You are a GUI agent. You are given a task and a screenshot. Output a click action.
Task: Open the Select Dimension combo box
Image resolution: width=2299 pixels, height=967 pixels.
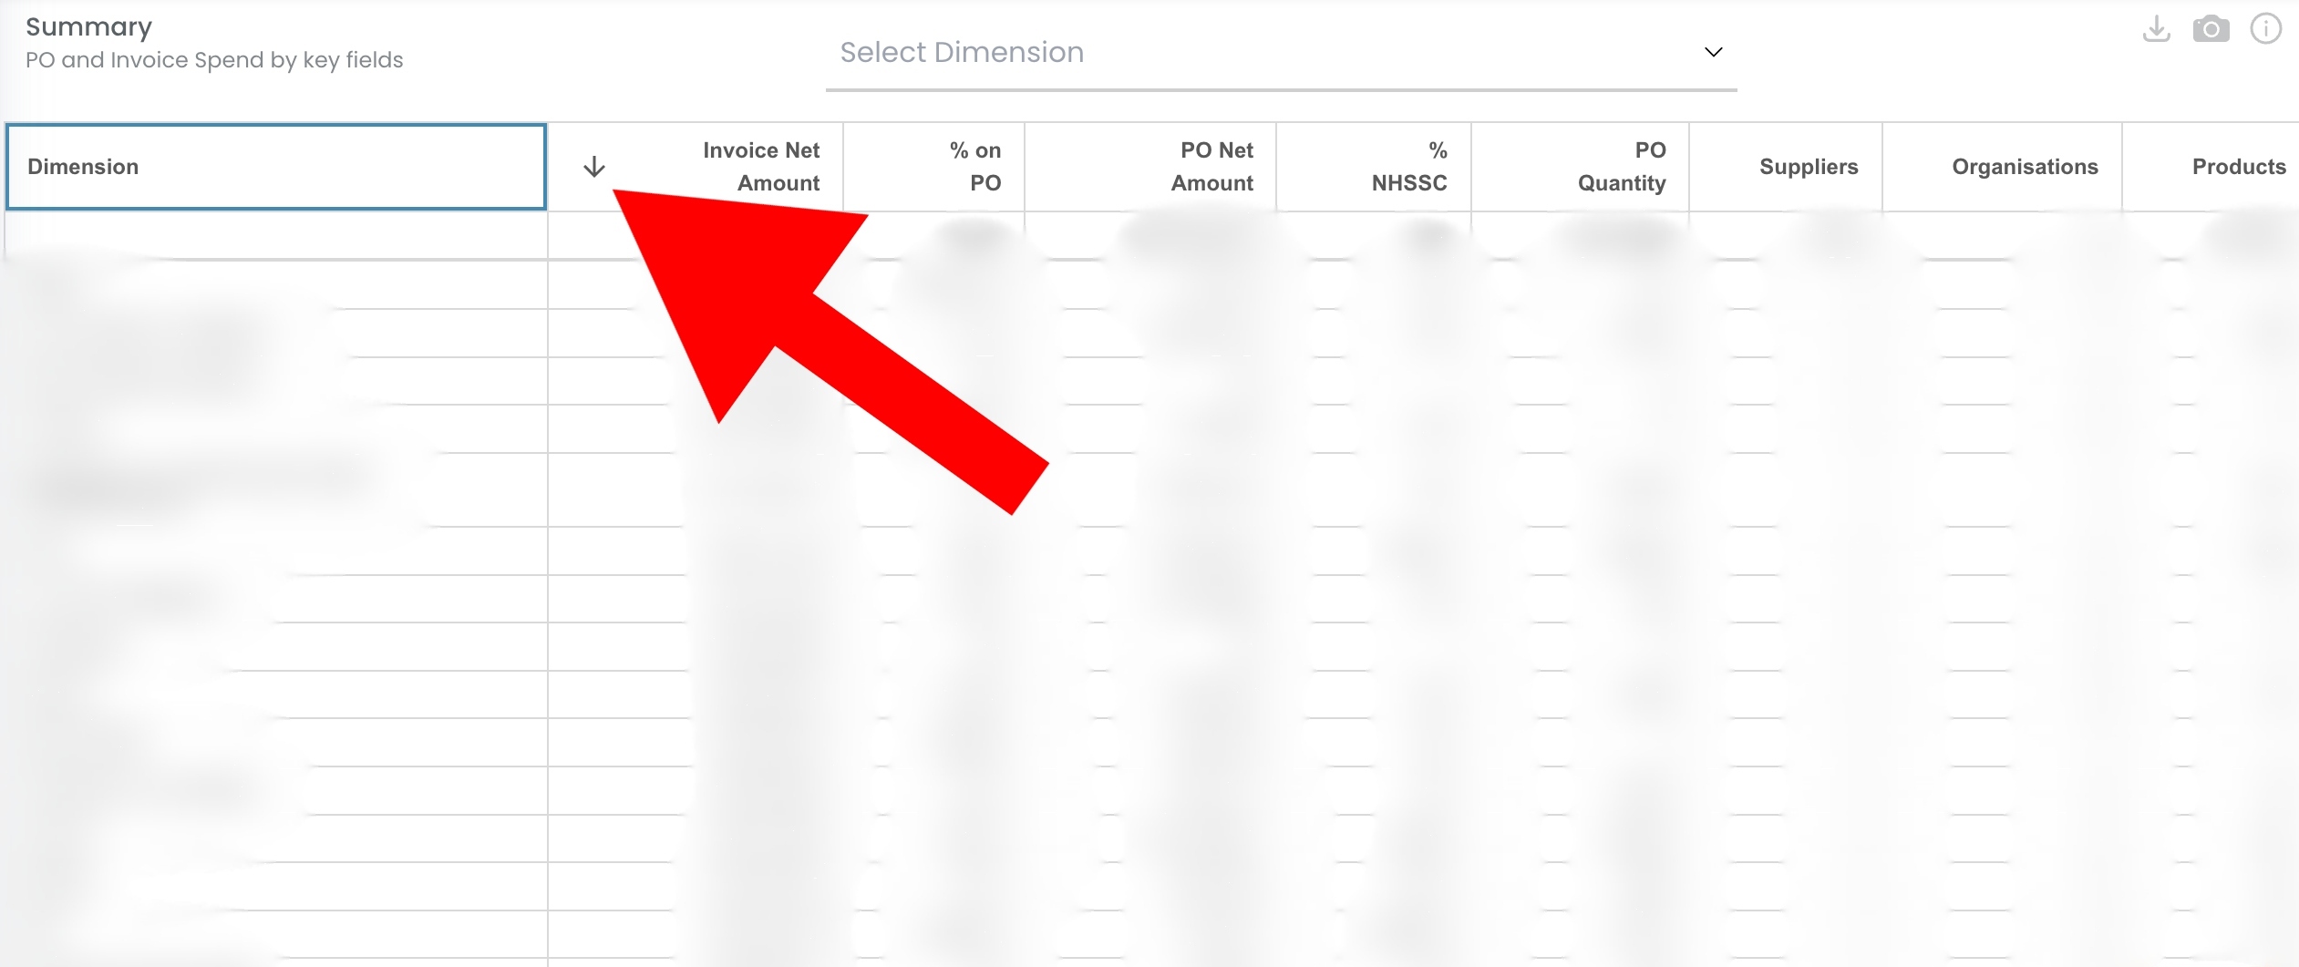point(1281,53)
